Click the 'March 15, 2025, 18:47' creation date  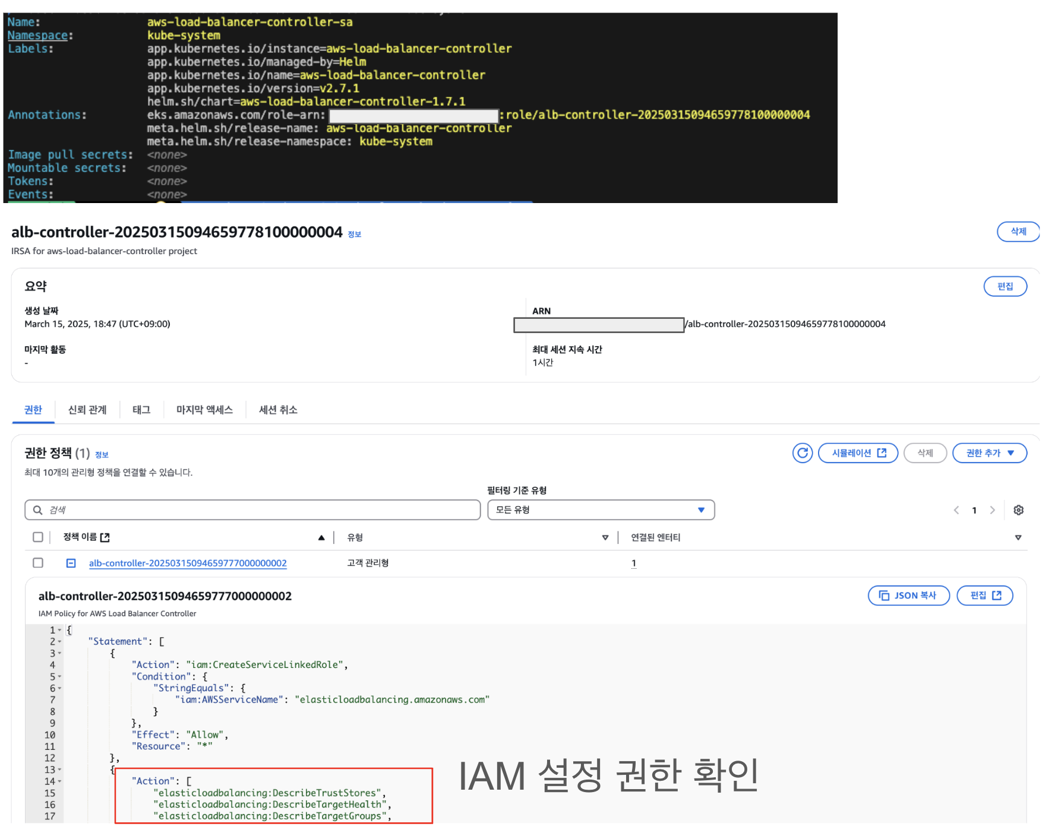[x=97, y=324]
